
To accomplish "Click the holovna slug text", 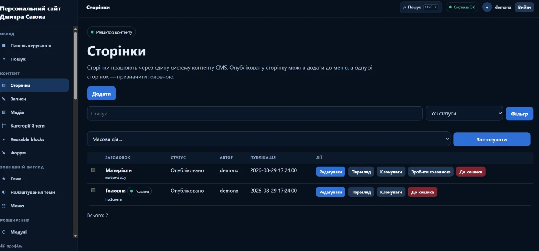I will click(114, 199).
